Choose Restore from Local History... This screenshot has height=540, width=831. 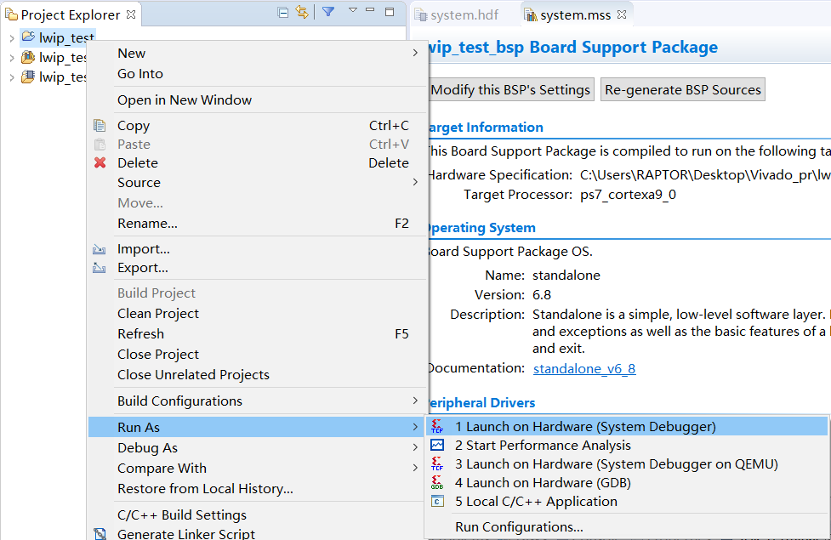coord(258,489)
